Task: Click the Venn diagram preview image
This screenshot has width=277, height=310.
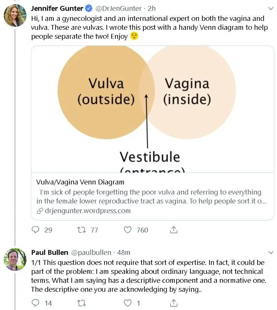Action: pos(153,109)
